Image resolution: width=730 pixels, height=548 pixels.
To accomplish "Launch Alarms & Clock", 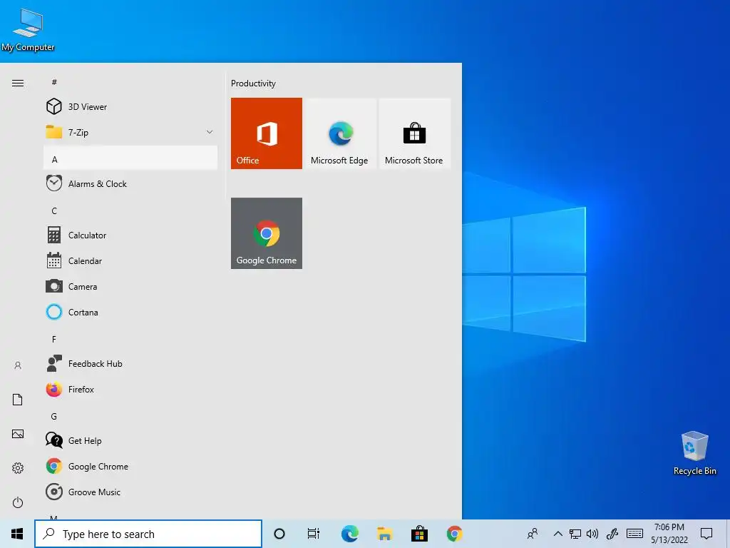I will coord(130,183).
